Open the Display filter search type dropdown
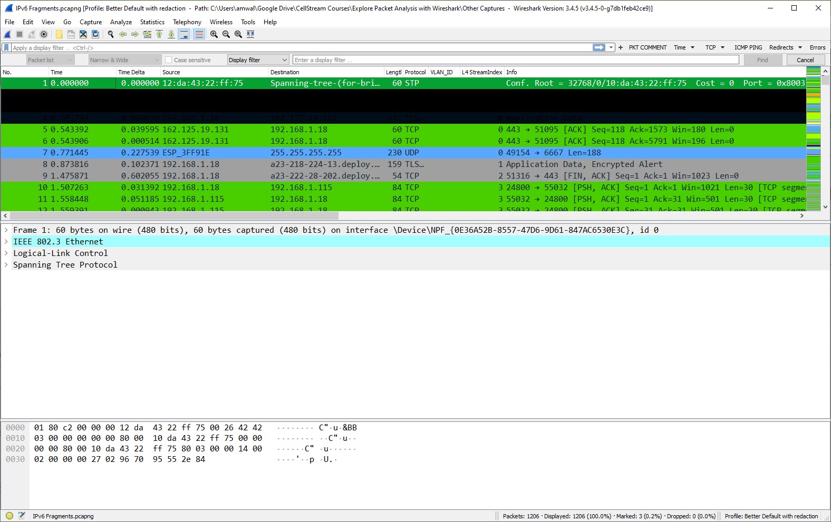Image resolution: width=831 pixels, height=522 pixels. click(x=258, y=60)
